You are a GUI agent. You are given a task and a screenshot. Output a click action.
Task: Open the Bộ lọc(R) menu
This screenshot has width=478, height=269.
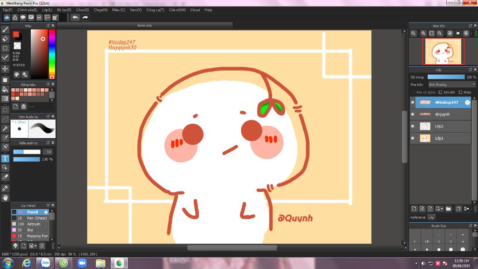(x=64, y=10)
